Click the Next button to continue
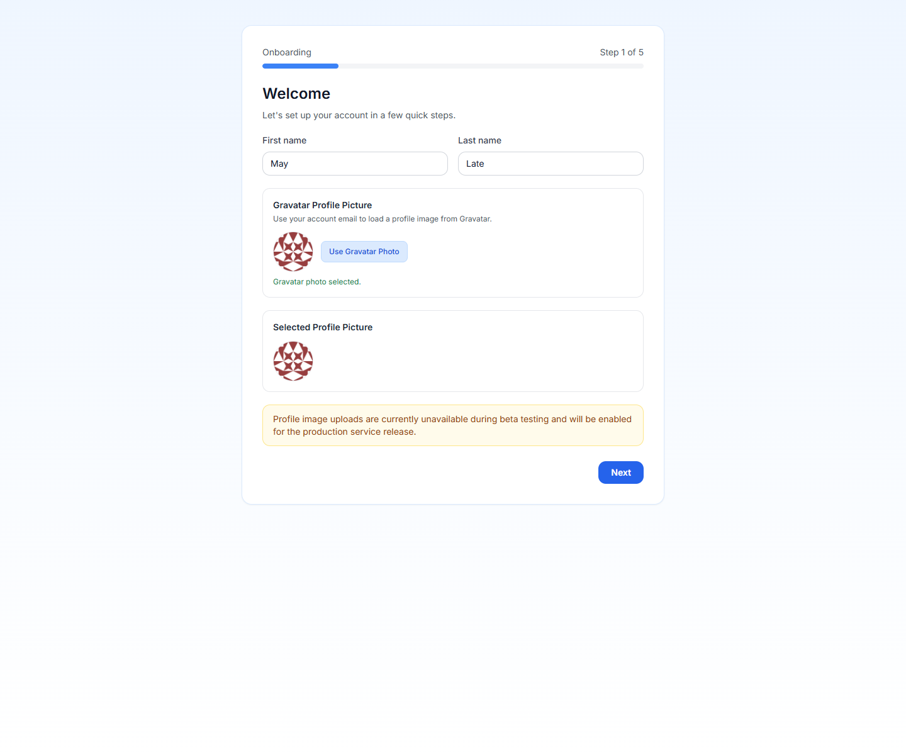This screenshot has width=906, height=755. (x=620, y=472)
